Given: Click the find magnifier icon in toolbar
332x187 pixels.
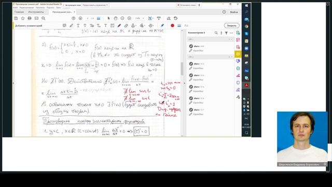Looking at the screenshot, I should coord(44,19).
